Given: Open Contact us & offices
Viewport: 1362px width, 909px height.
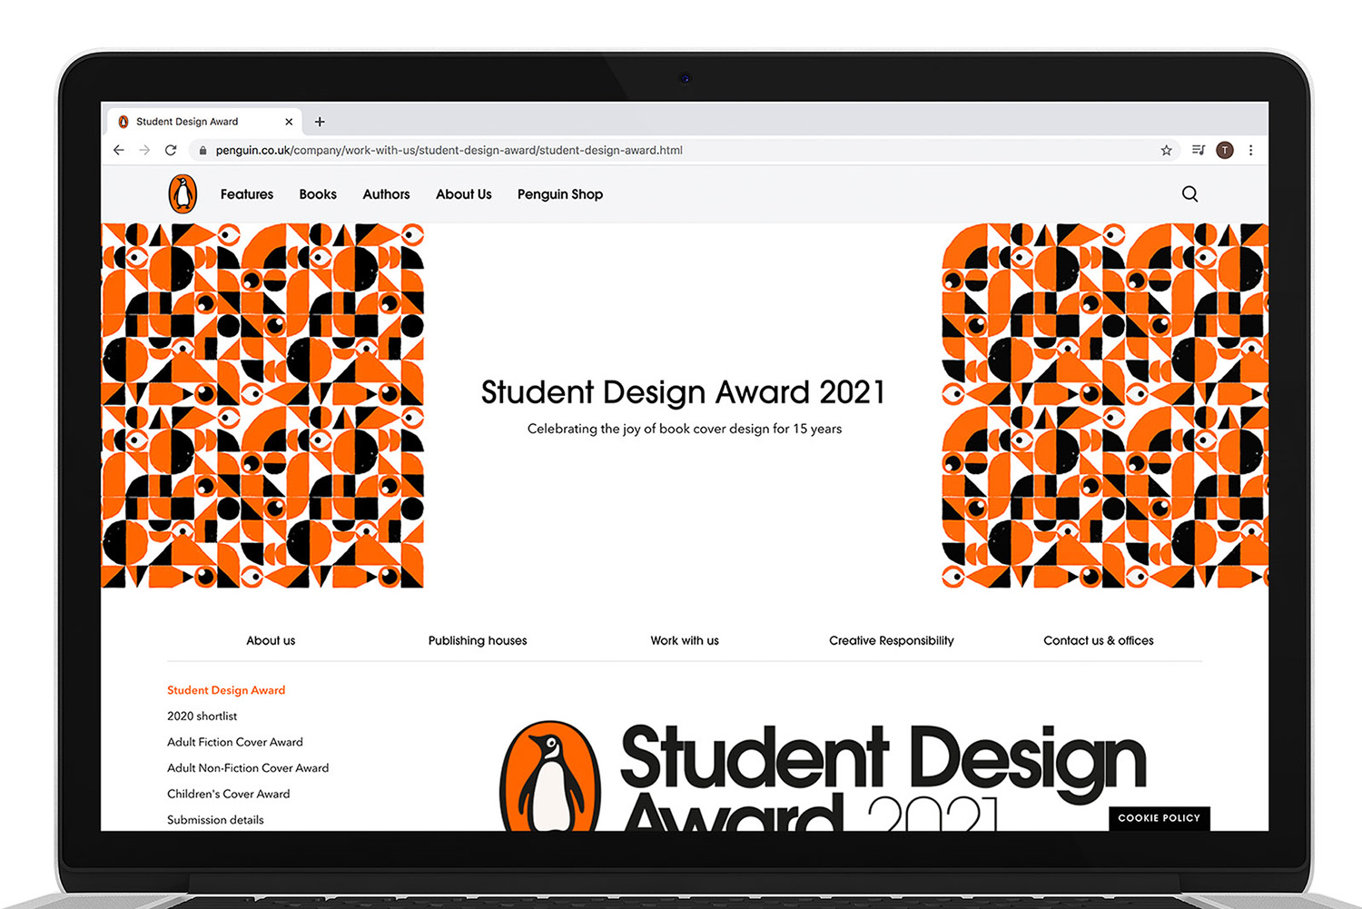Looking at the screenshot, I should click(1099, 640).
